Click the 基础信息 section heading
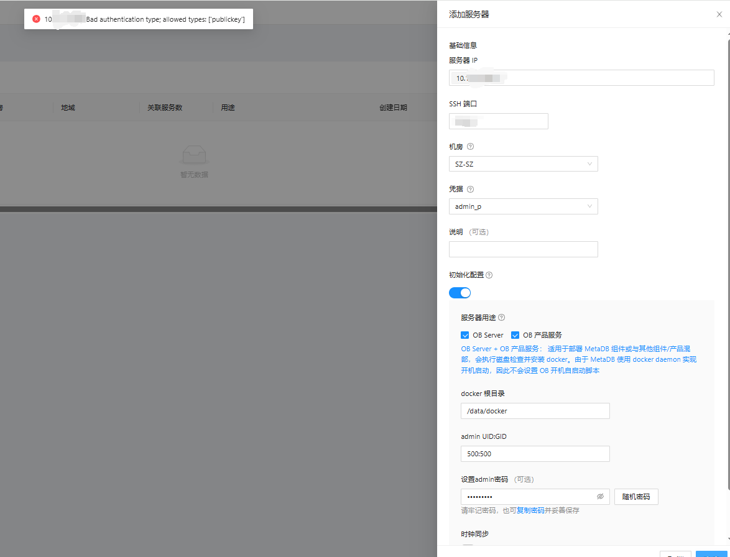This screenshot has height=557, width=730. [463, 45]
